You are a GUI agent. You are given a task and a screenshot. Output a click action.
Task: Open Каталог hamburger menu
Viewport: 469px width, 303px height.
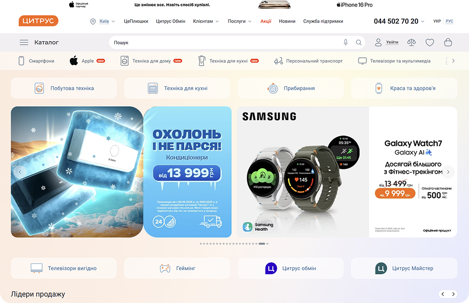[24, 42]
